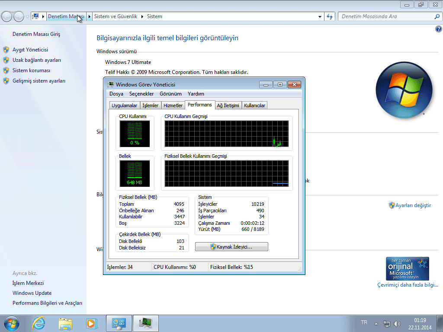
Task: Open the Seçenekler menu in Görev Yöneticisi
Action: [141, 93]
